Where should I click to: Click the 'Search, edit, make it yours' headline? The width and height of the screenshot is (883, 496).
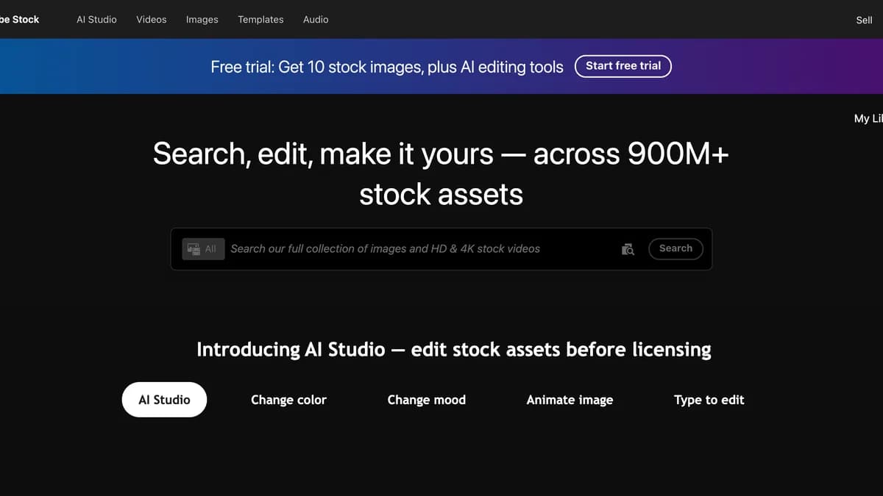tap(441, 174)
